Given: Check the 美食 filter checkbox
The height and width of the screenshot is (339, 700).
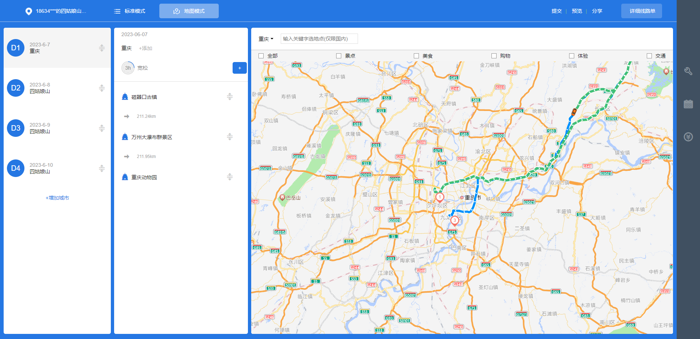Looking at the screenshot, I should (416, 56).
